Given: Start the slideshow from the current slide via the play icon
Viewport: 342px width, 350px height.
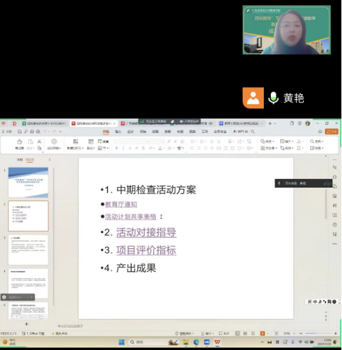Looking at the screenshot, I should coord(54,141).
